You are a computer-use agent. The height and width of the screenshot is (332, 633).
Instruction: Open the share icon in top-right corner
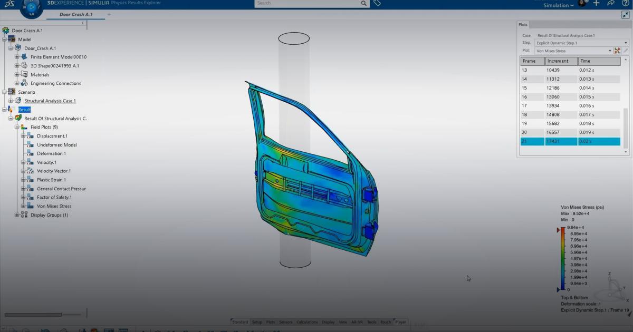point(612,3)
